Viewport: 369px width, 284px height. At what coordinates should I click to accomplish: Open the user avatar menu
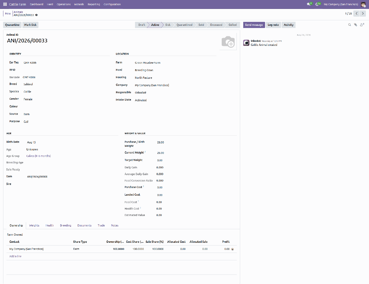(363, 4)
